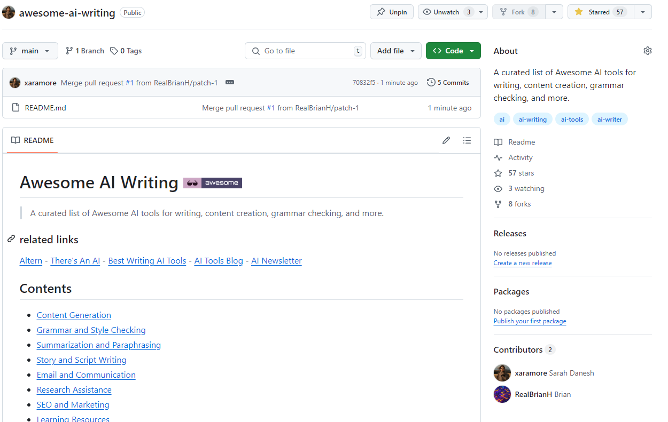668x422 pixels.
Task: Open AI Newsletter link
Action: (x=276, y=261)
